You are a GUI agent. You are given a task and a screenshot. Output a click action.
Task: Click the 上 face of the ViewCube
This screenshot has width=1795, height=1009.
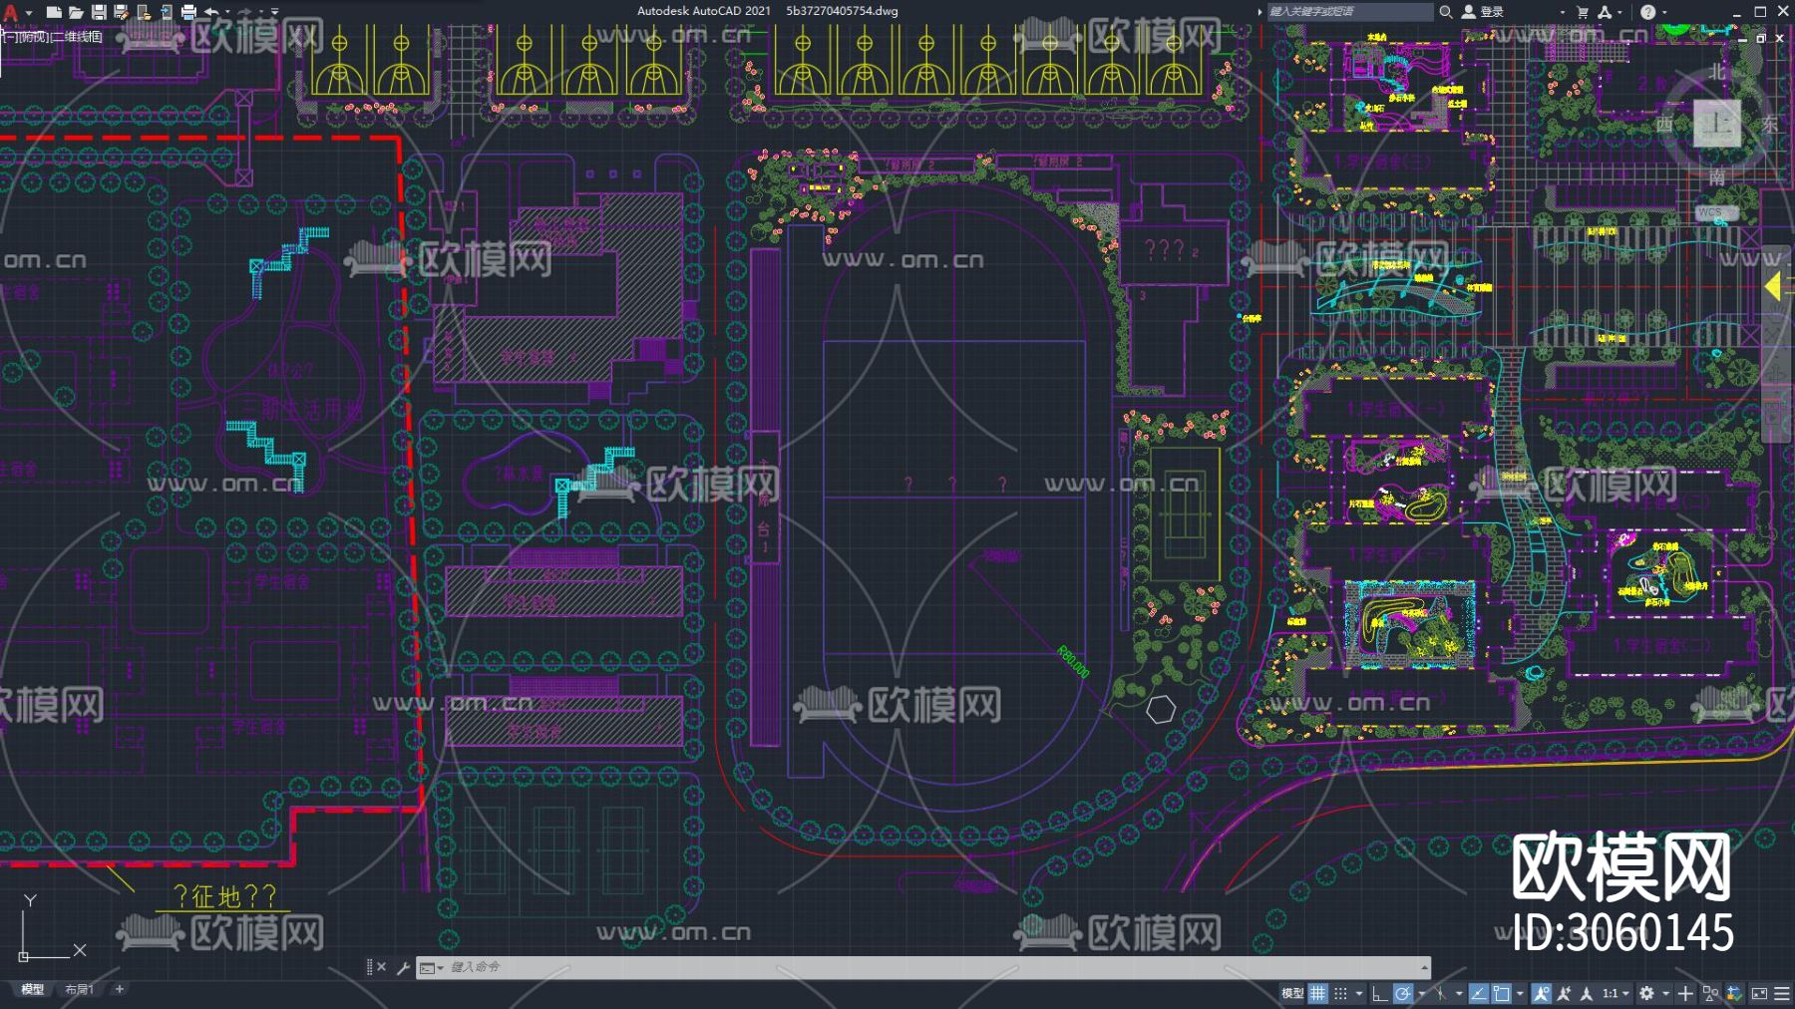coord(1716,124)
